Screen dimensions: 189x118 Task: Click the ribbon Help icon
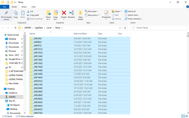coord(187,7)
